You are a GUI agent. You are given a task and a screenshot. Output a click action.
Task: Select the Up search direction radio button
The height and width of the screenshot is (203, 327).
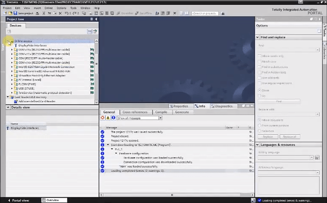[260, 95]
